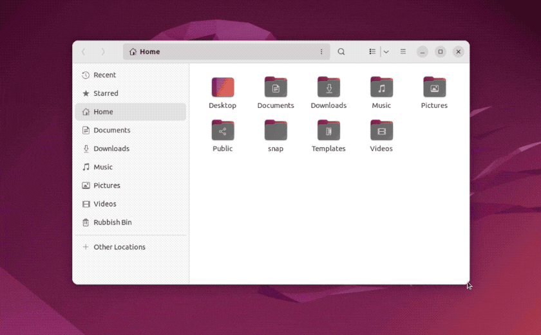Click the search magnifier icon

pyautogui.click(x=341, y=51)
